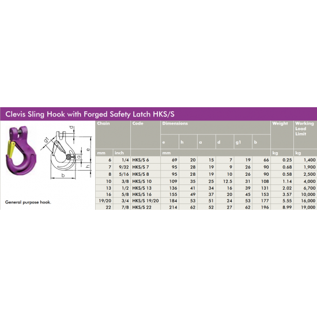
Task: Select the HKS/S 22 code cell
Action: tap(146, 207)
